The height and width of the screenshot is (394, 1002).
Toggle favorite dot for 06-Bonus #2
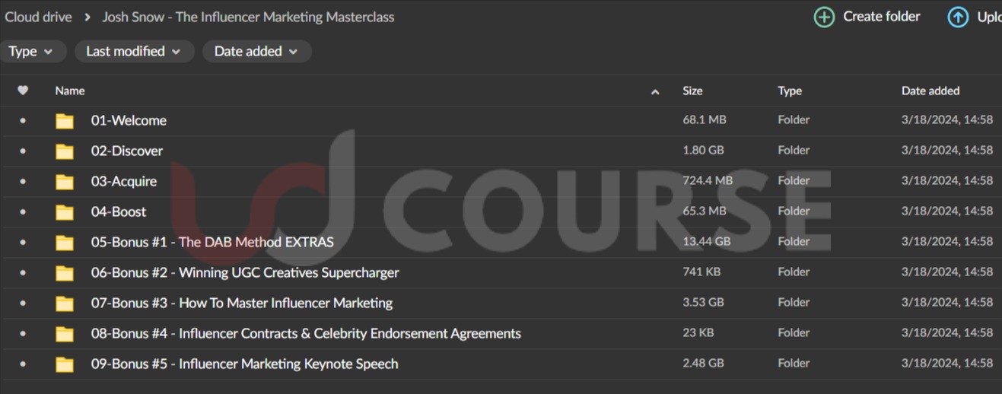click(23, 272)
